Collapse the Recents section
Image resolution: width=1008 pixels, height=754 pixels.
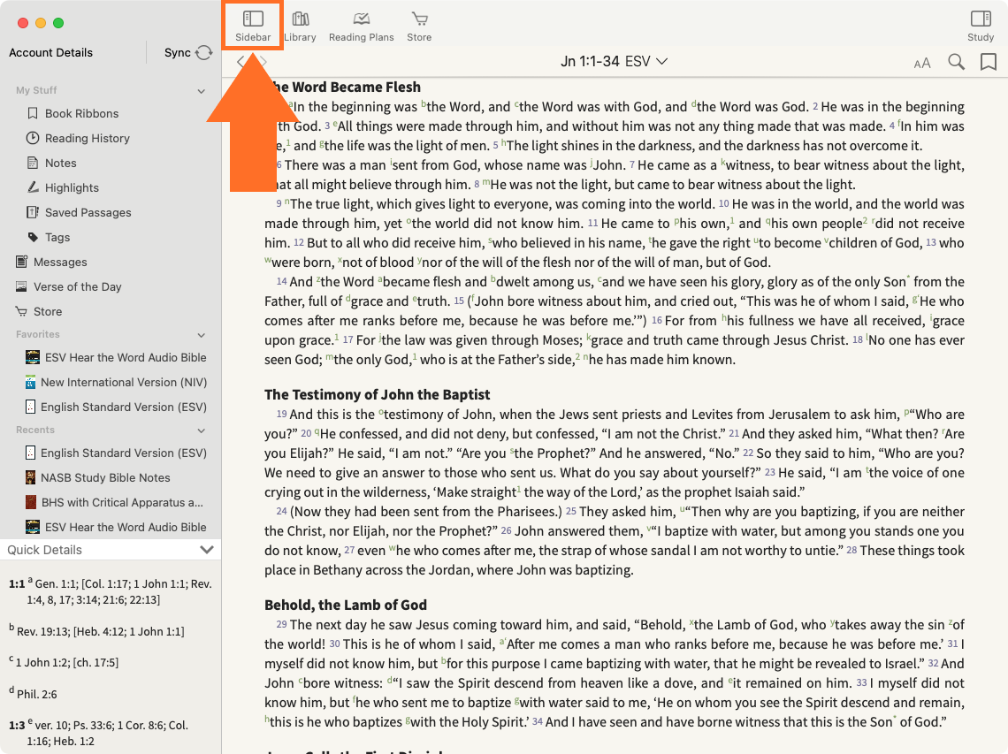tap(202, 430)
